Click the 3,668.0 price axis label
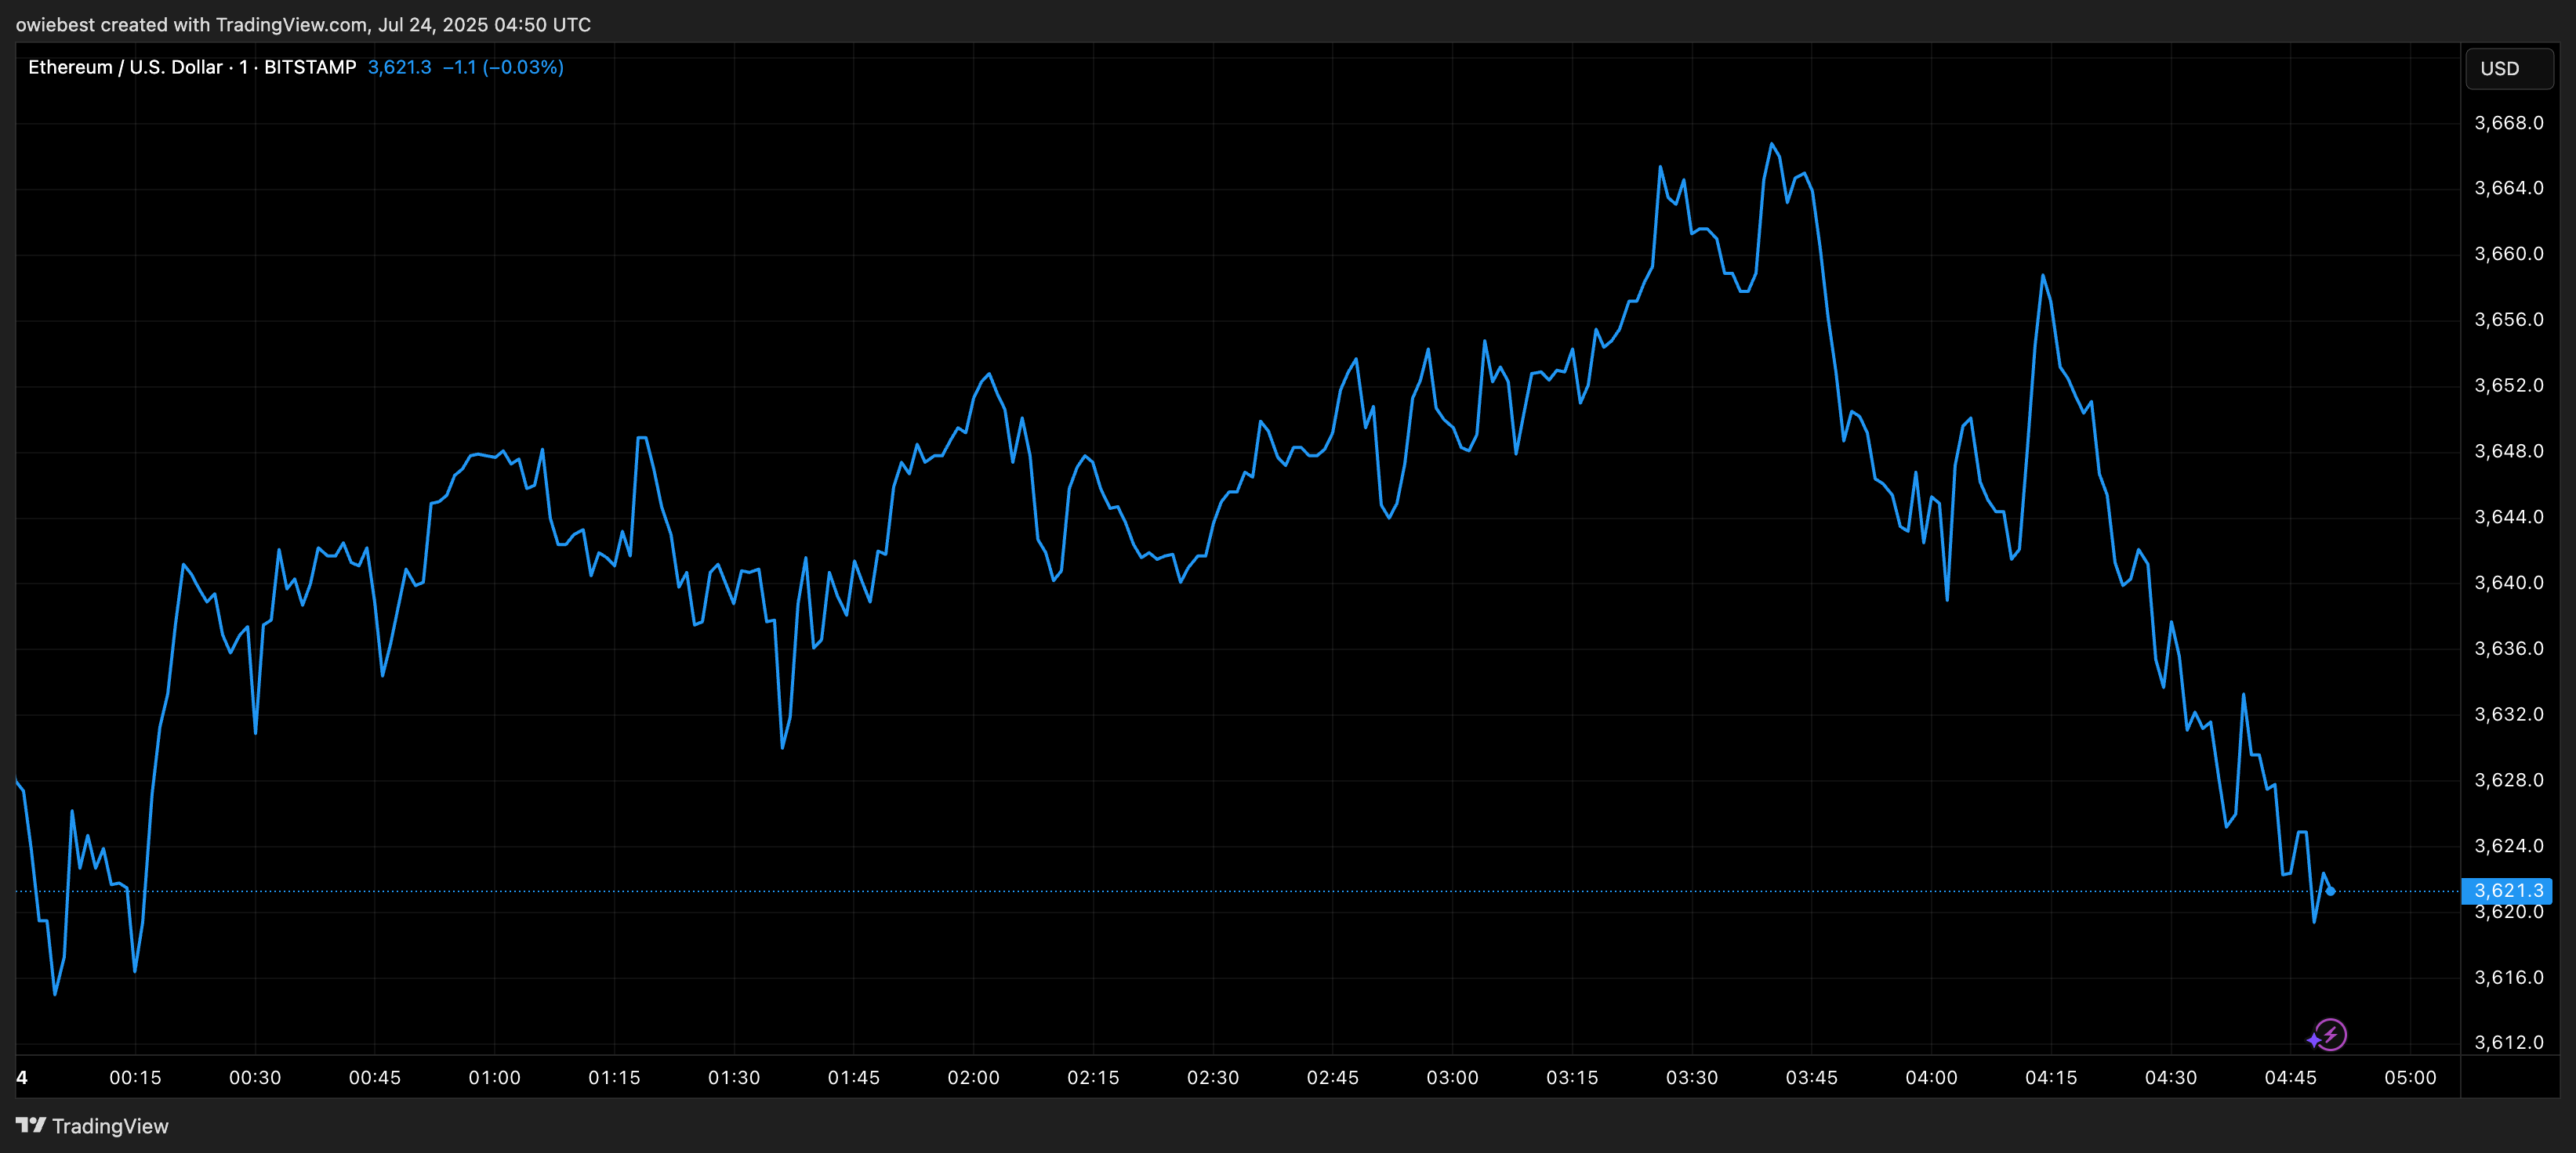2576x1153 pixels. pos(2508,123)
